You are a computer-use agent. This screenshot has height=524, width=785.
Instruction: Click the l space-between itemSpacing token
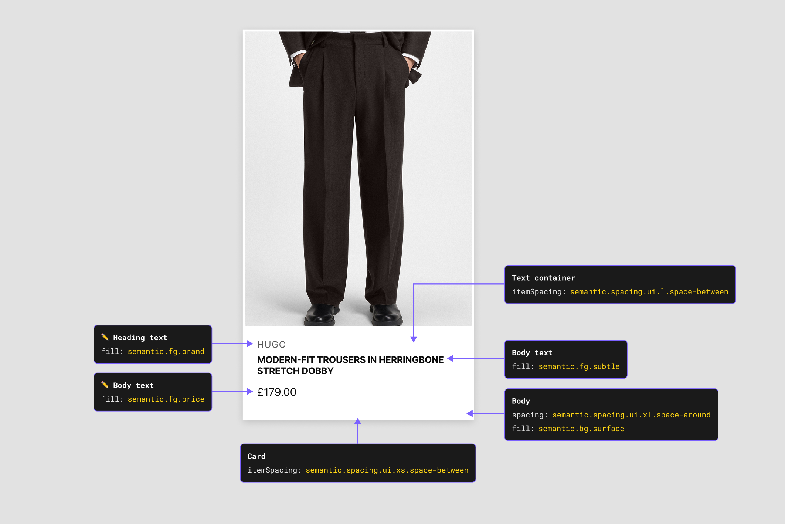[x=649, y=292]
